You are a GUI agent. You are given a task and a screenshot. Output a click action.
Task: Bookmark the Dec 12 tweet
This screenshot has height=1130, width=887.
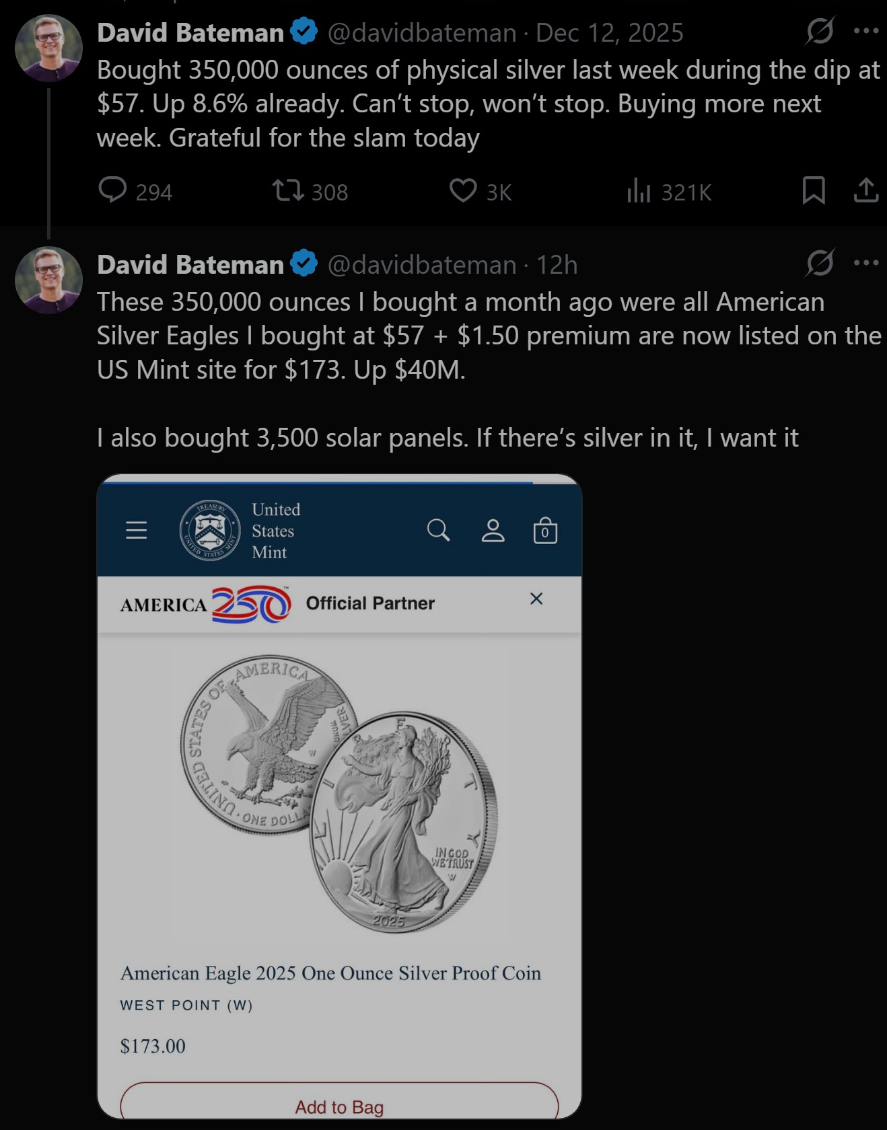(x=814, y=190)
